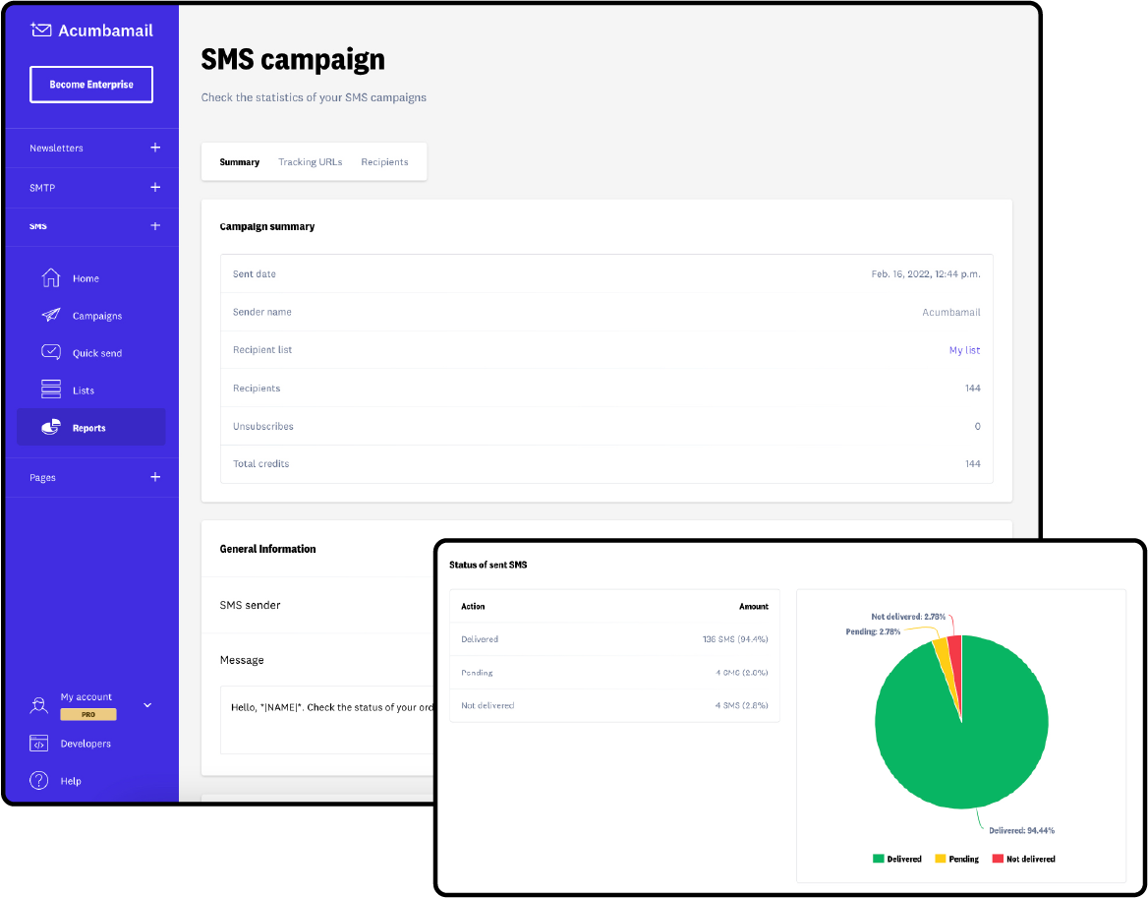Open My account user icon
Screen dimensions: 1148x898
coord(39,704)
